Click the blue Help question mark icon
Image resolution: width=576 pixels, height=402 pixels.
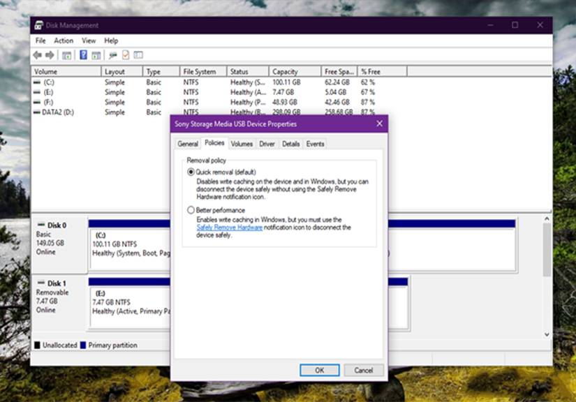click(x=83, y=55)
